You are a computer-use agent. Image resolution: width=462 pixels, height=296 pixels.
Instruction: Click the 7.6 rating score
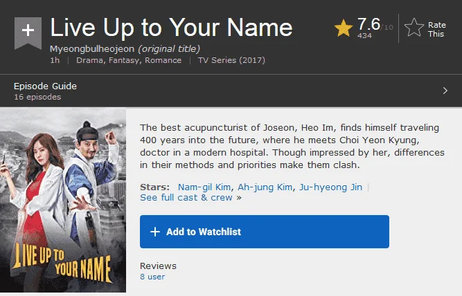369,24
